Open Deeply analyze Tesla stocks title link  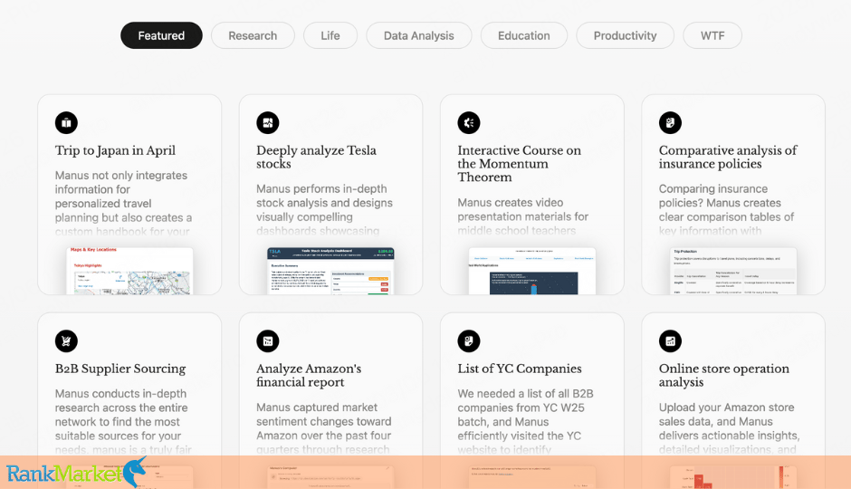pos(317,157)
